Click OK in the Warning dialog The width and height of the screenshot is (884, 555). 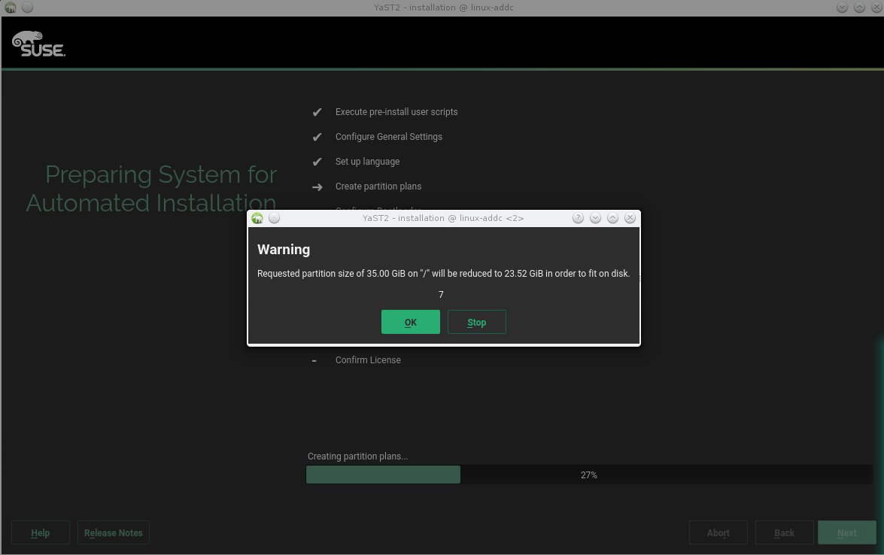pyautogui.click(x=410, y=322)
